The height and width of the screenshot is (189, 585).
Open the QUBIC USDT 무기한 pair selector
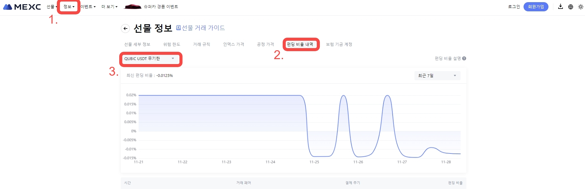[x=150, y=59]
